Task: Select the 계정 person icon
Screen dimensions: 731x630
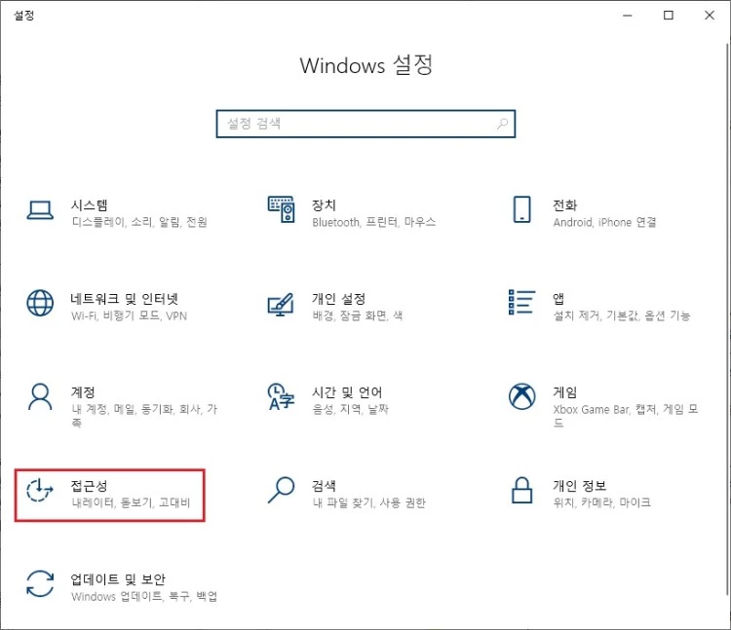Action: [x=40, y=396]
